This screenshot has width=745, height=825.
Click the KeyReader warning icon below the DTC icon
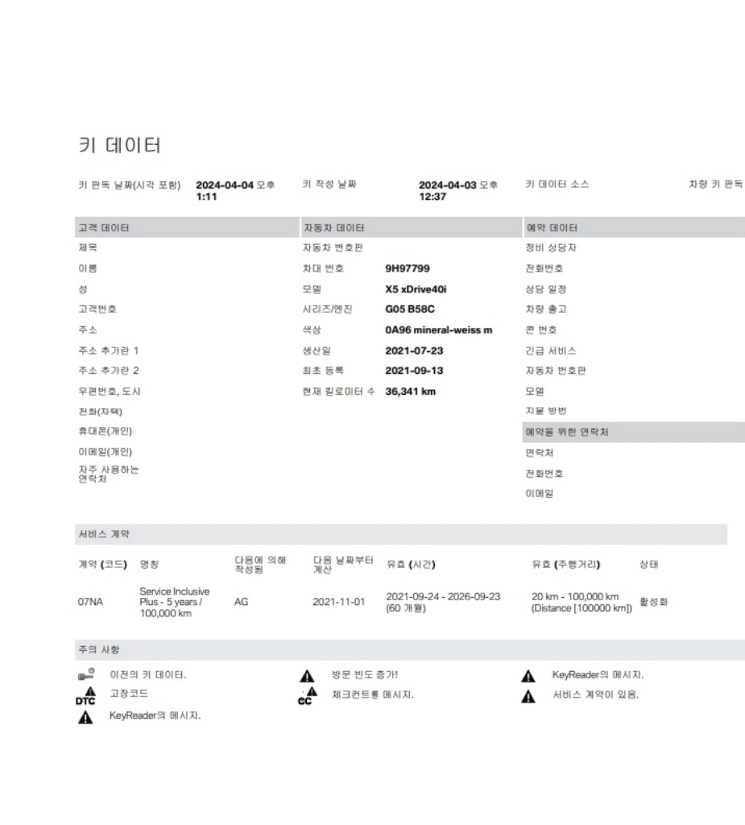click(84, 715)
